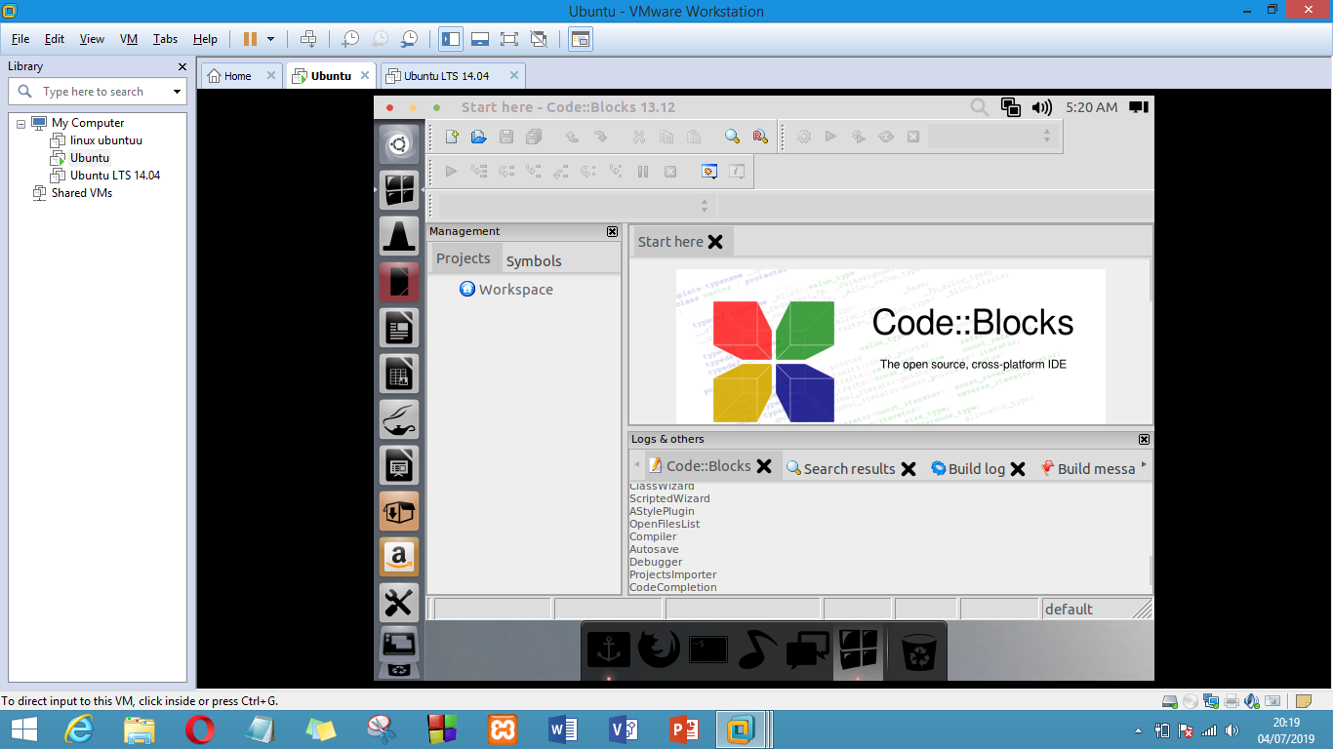Open the chat bubbles dock icon
This screenshot has width=1333, height=749.
808,649
